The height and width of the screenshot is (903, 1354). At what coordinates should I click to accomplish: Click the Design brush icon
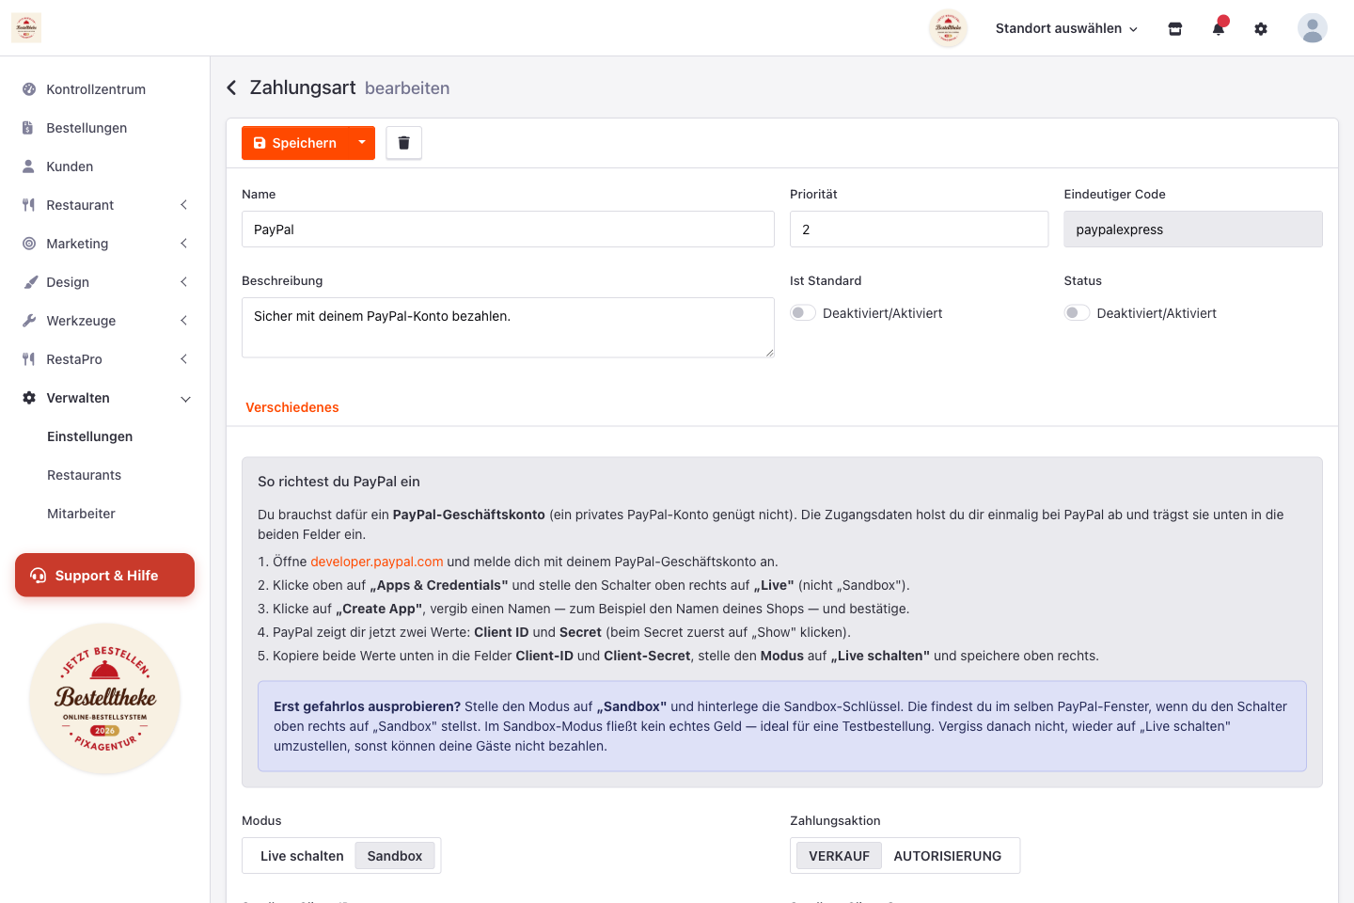coord(30,282)
